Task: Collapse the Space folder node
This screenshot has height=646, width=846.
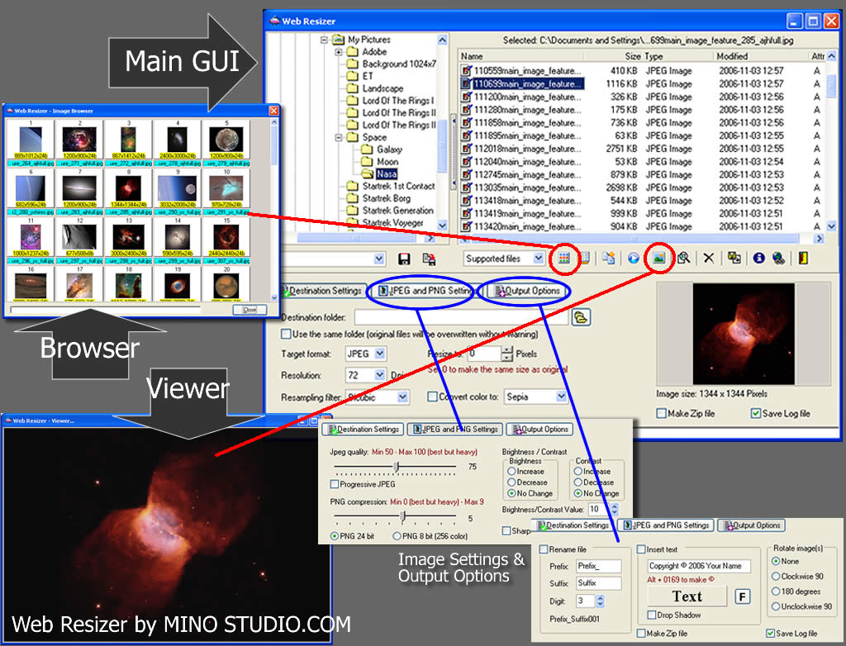Action: pyautogui.click(x=338, y=137)
